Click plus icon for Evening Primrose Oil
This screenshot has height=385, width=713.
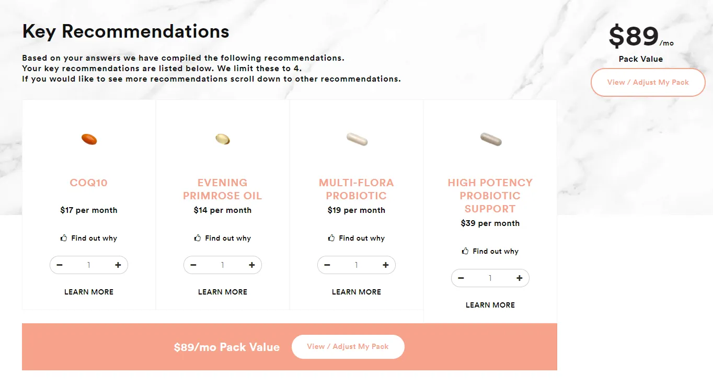tap(252, 265)
